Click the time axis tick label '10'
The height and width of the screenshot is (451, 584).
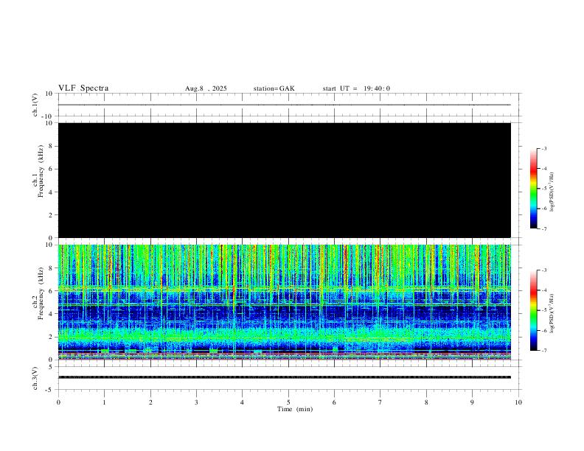click(518, 402)
